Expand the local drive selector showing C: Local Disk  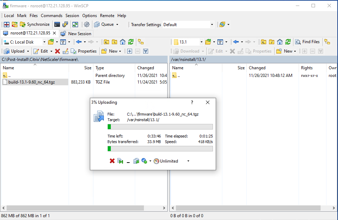(x=44, y=42)
